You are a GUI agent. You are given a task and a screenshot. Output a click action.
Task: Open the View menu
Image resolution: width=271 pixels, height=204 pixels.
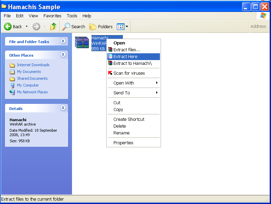click(33, 16)
